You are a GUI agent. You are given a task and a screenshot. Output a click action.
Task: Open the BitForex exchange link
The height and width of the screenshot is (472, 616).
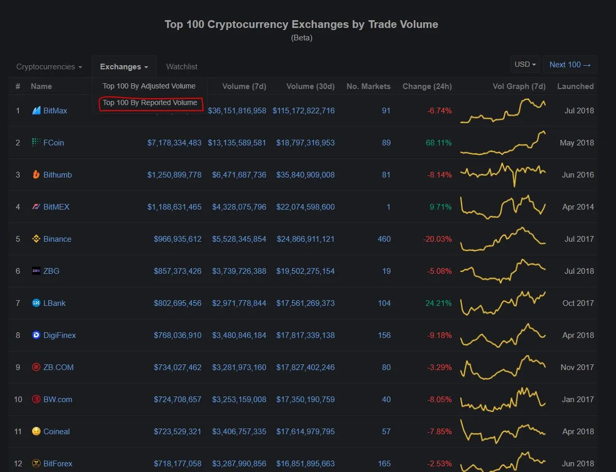[x=58, y=463]
